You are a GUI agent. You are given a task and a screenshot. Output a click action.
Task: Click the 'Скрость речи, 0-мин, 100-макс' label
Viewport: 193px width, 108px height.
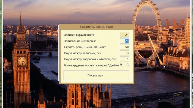(x=85, y=47)
